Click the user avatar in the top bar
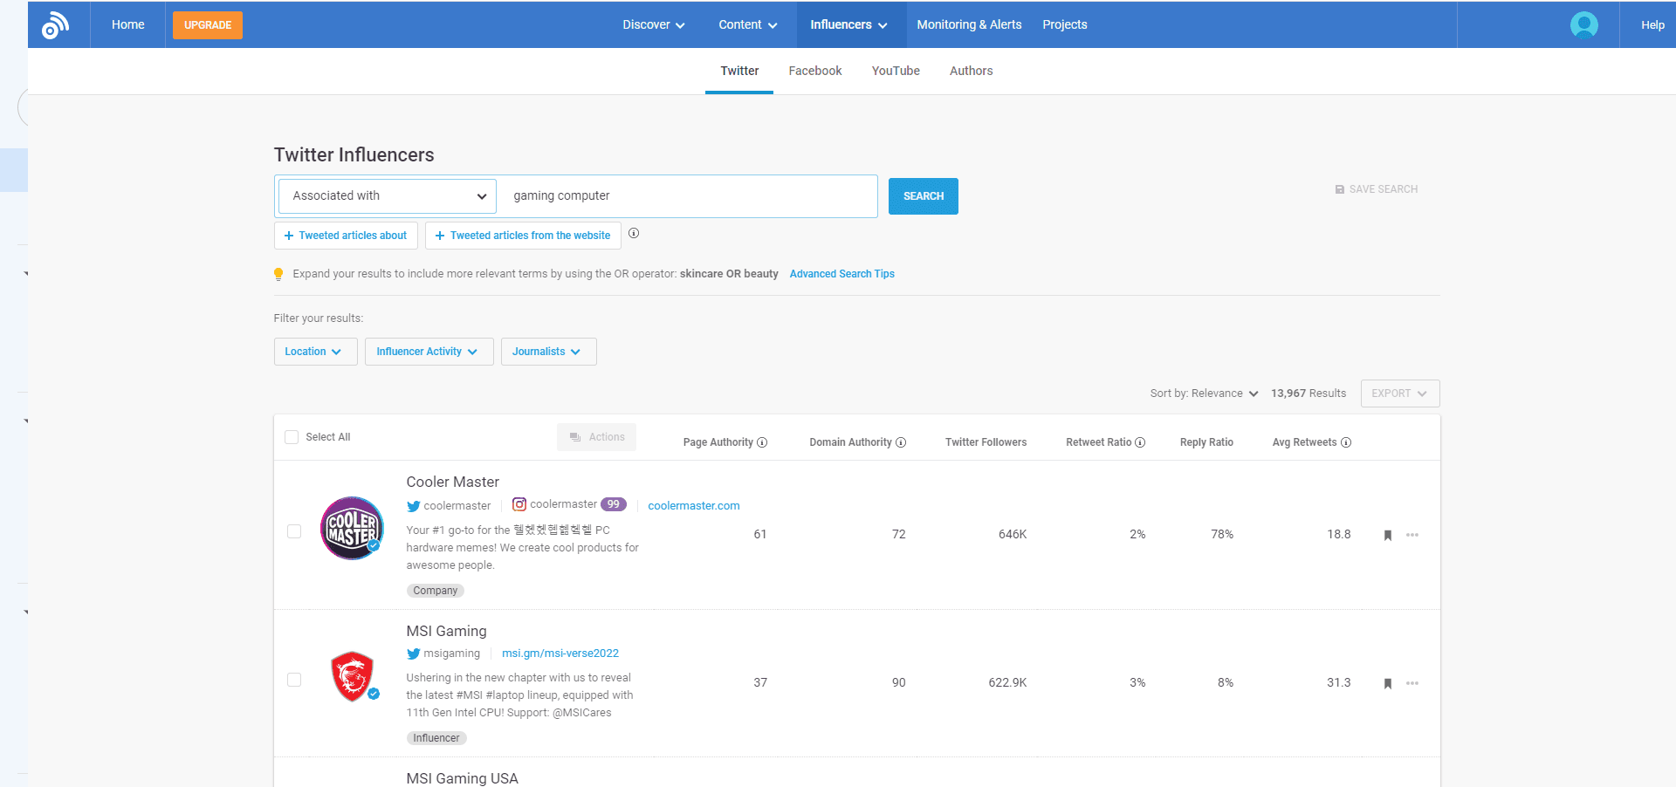The image size is (1676, 787). pyautogui.click(x=1583, y=24)
